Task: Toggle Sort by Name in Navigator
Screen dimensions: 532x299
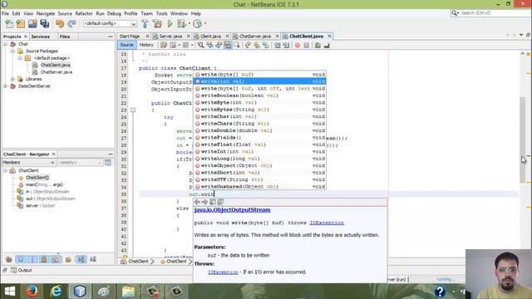Action: pyautogui.click(x=81, y=260)
